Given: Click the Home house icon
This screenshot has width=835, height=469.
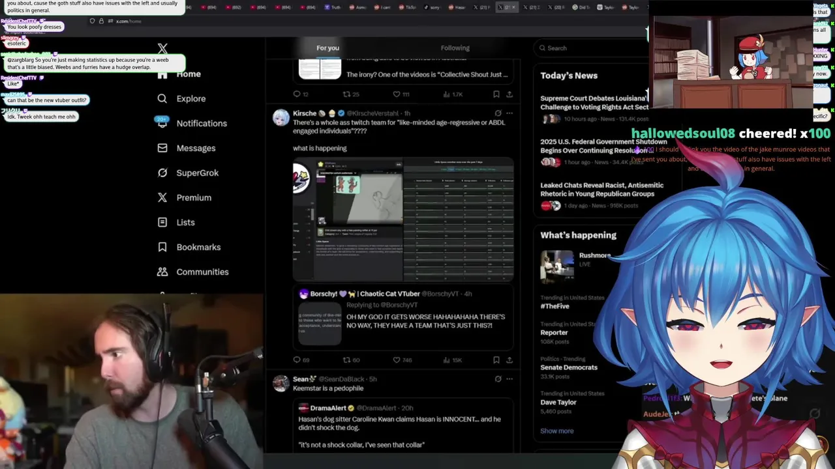Looking at the screenshot, I should point(162,74).
